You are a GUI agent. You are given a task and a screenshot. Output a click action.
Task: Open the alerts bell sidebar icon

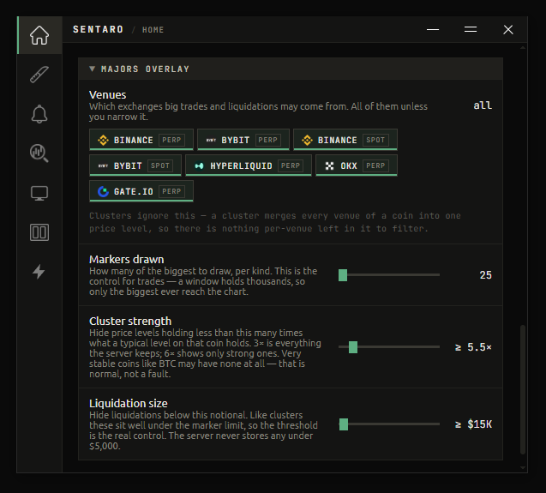39,114
